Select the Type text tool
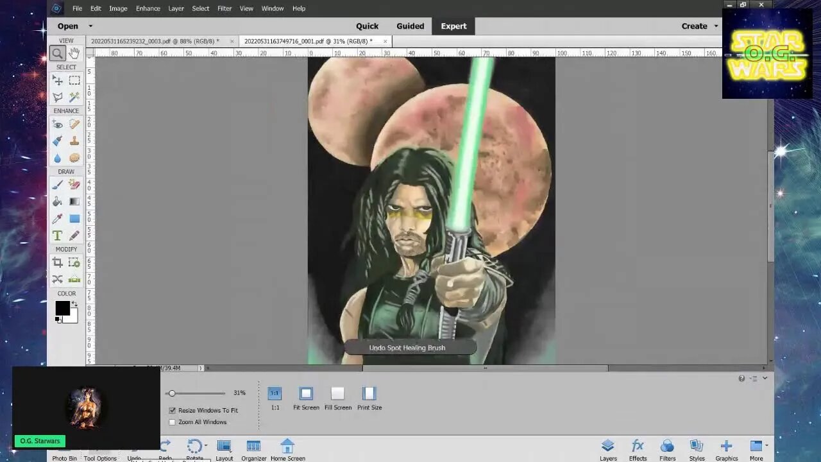This screenshot has height=462, width=821. (58, 235)
